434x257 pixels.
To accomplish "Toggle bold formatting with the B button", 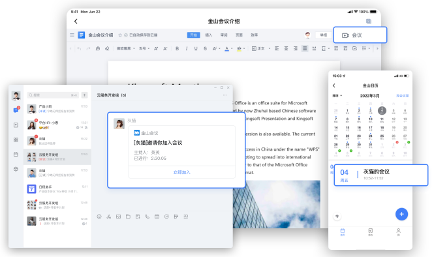I will click(177, 49).
